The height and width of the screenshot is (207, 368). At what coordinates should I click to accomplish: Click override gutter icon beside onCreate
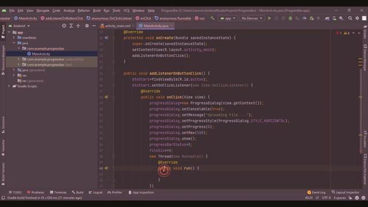(x=106, y=38)
